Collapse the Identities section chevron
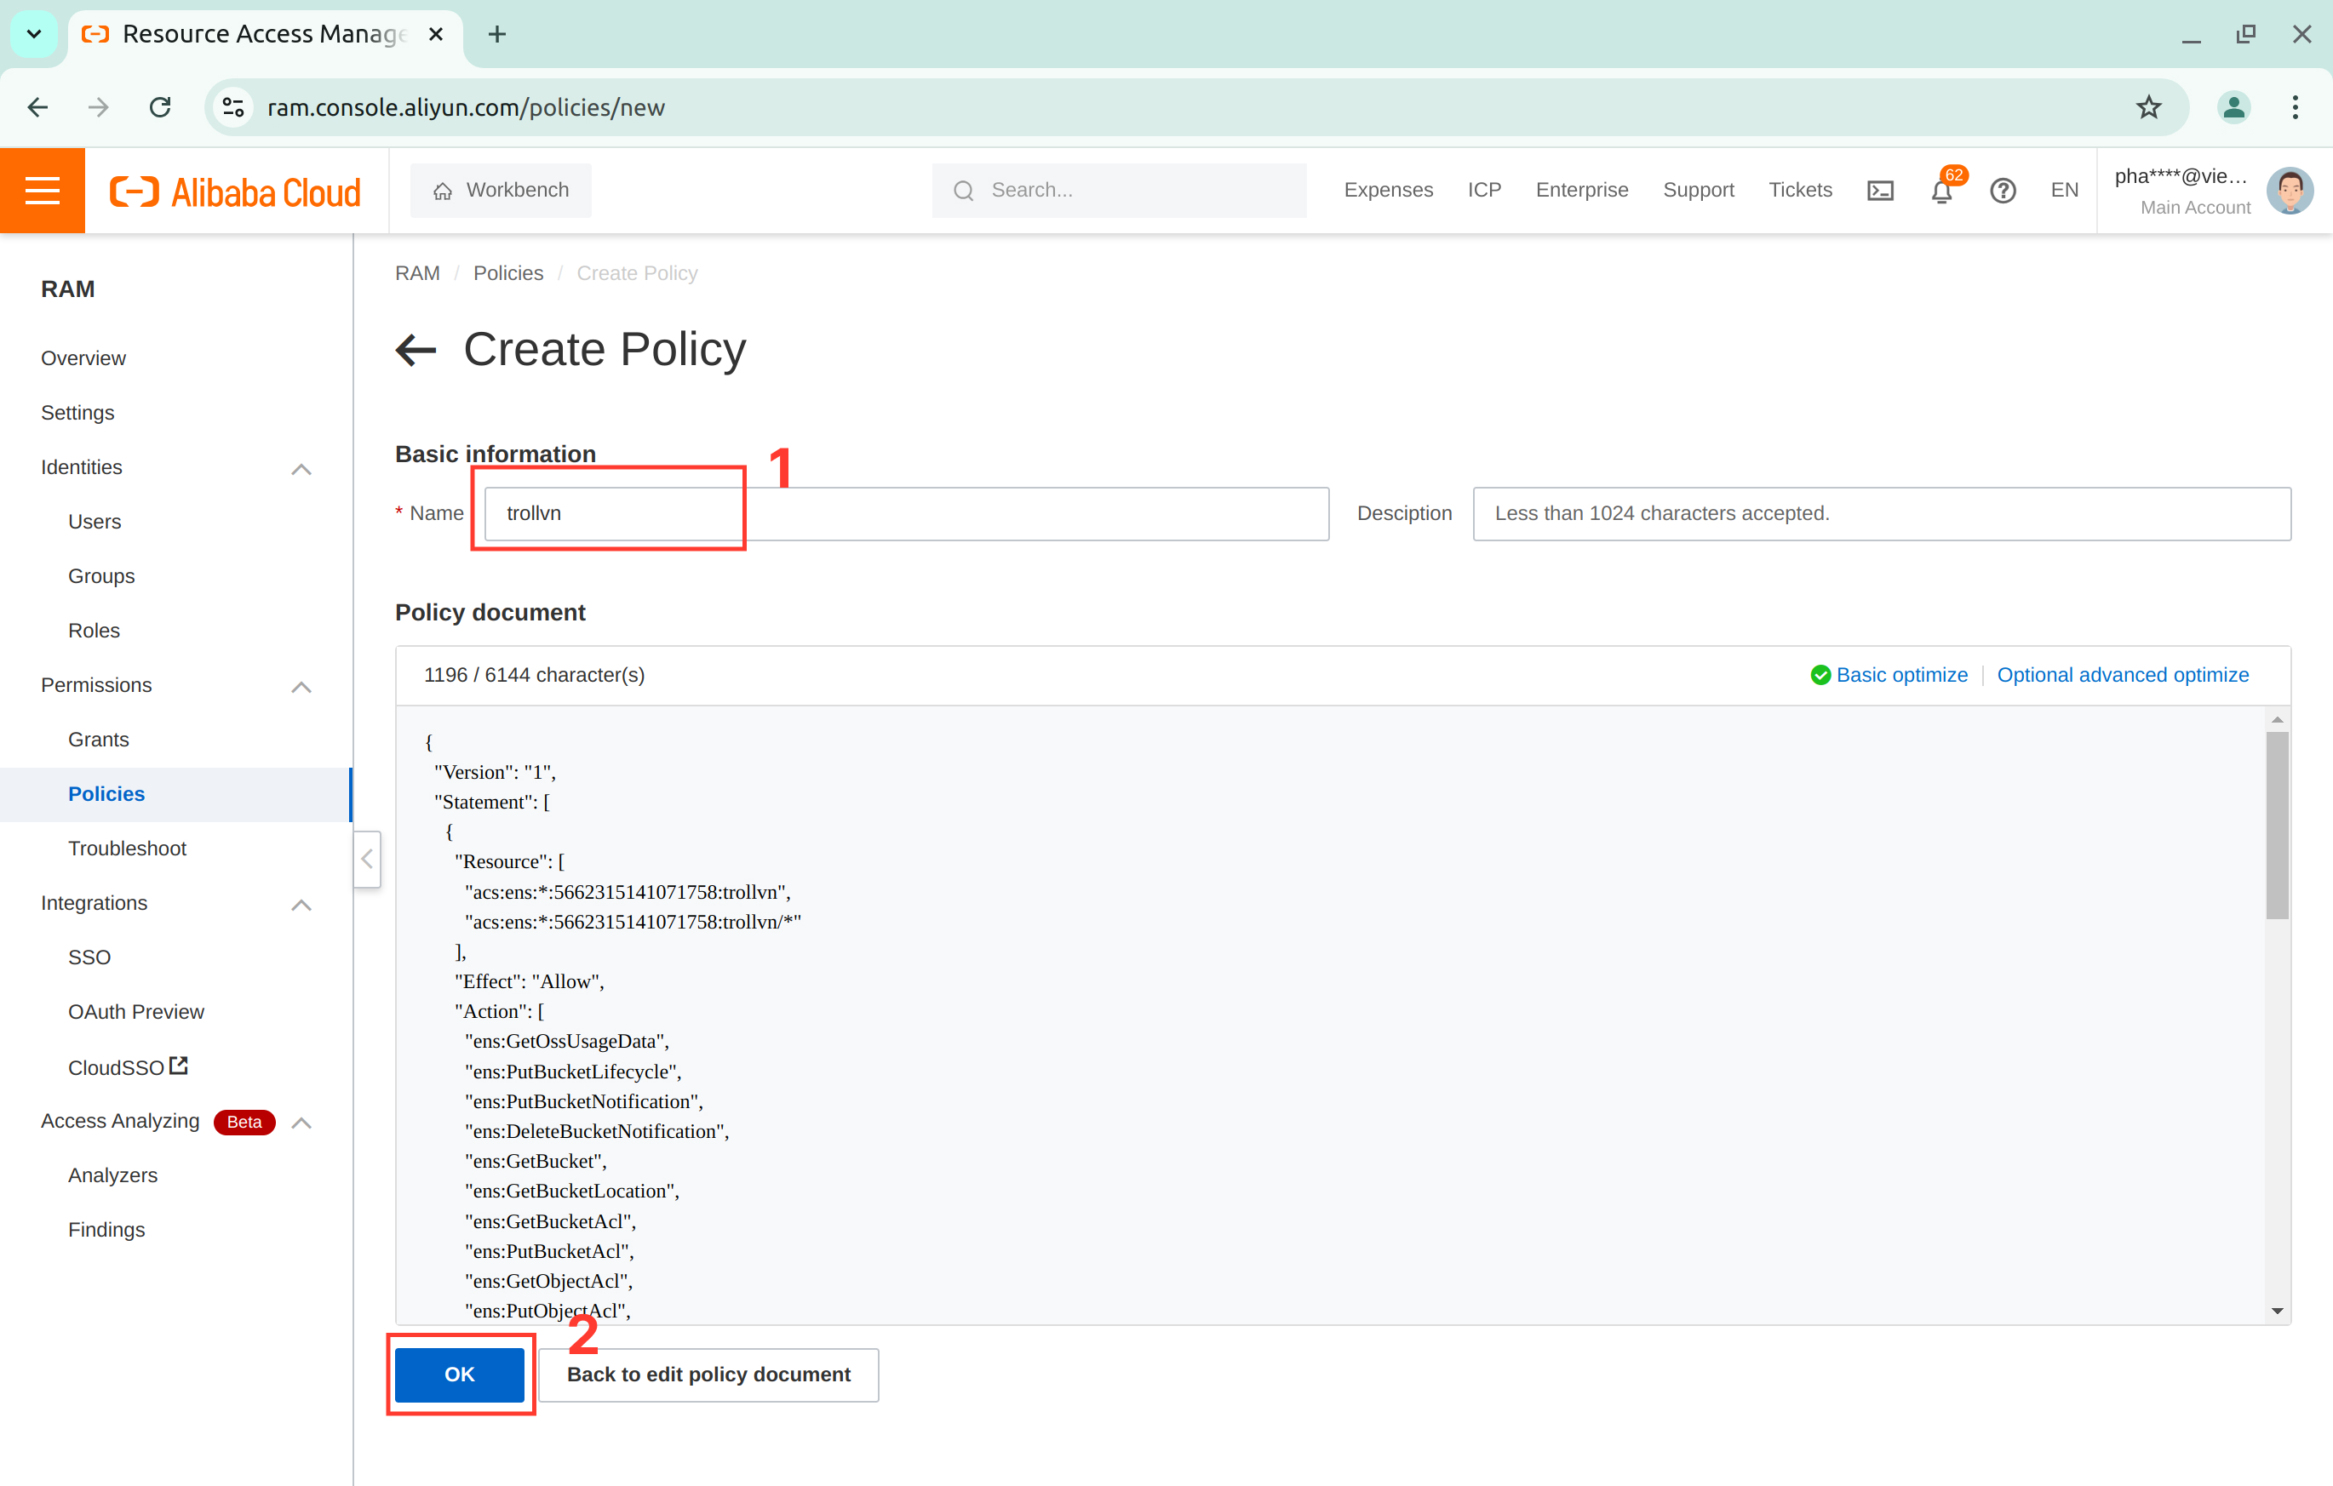 pyautogui.click(x=301, y=469)
